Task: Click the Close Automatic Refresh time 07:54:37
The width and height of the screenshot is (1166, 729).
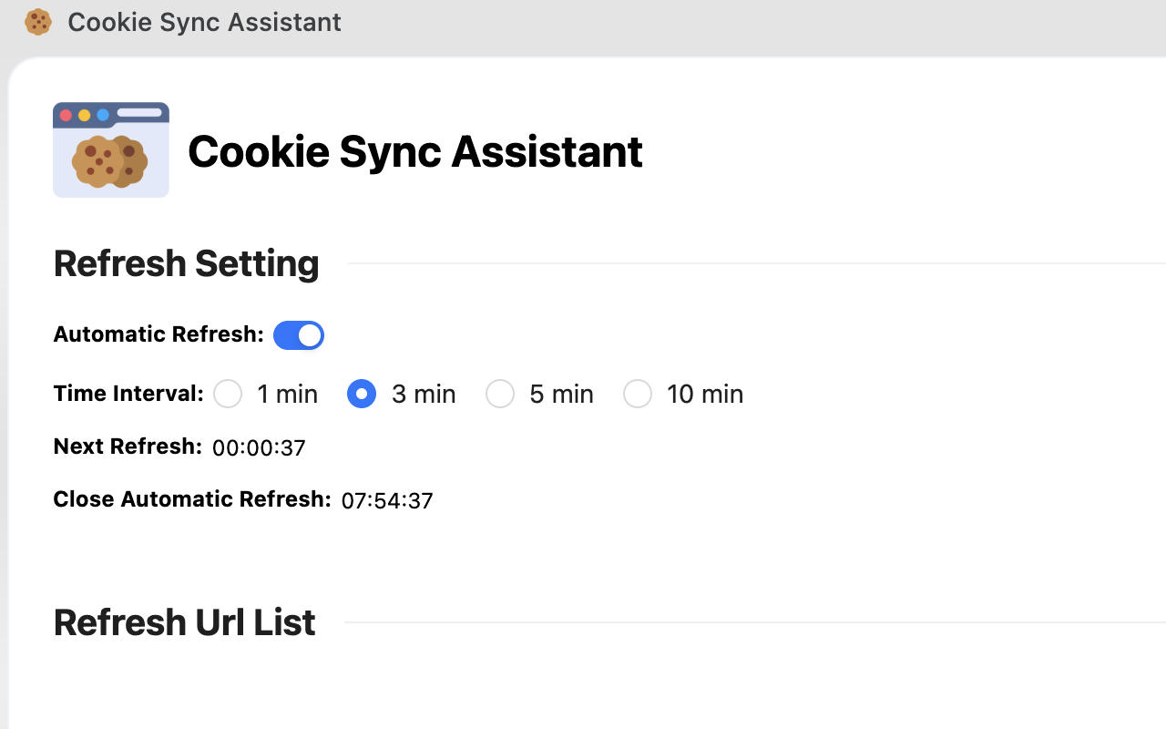Action: 387,500
